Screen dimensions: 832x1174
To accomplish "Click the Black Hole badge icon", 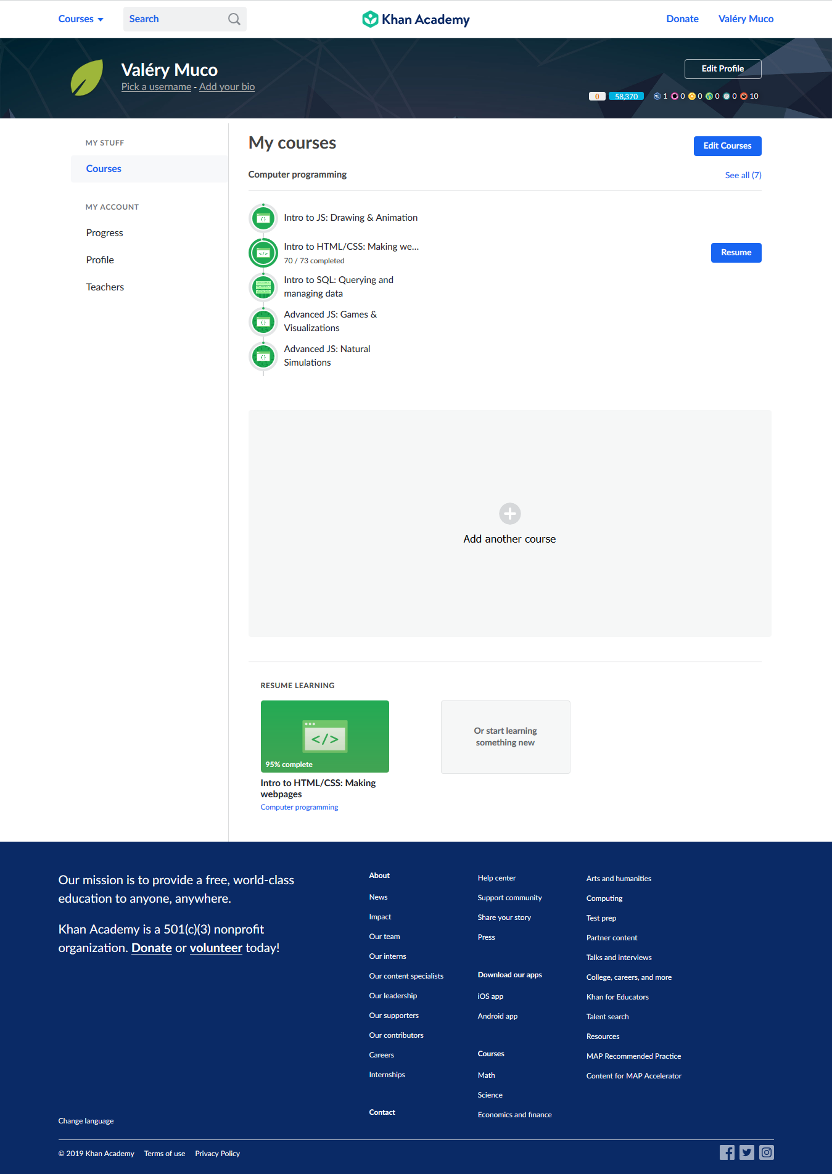I will [x=675, y=96].
